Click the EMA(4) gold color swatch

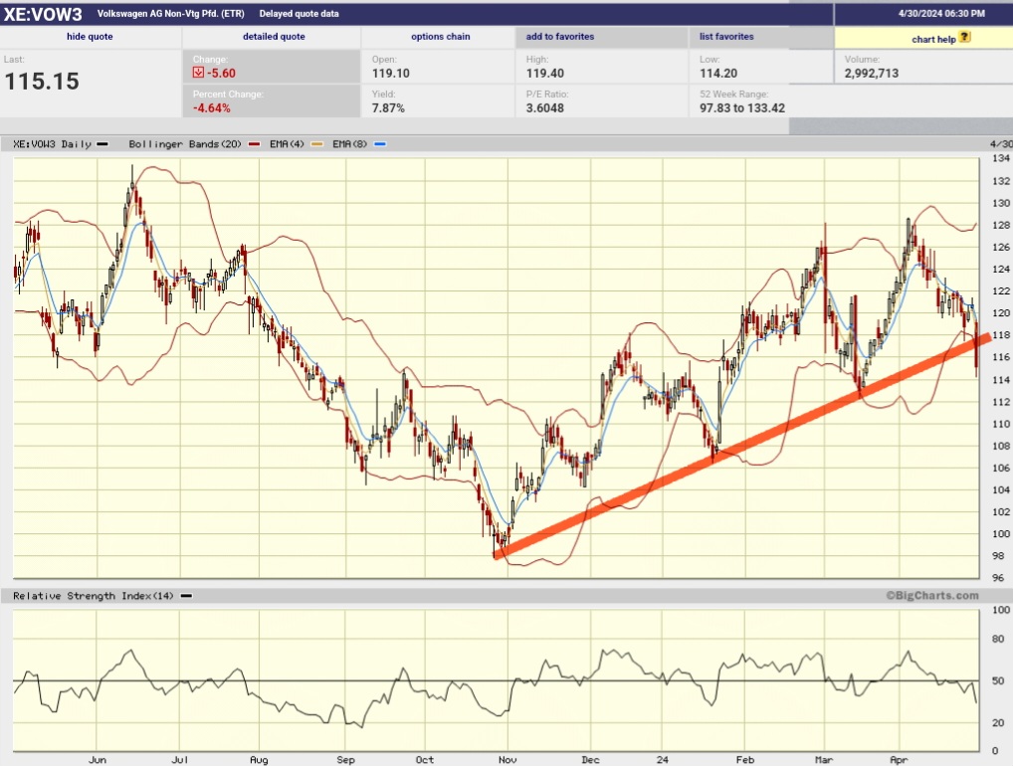click(x=316, y=143)
